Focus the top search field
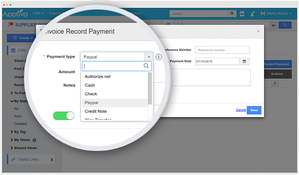 pos(199,14)
